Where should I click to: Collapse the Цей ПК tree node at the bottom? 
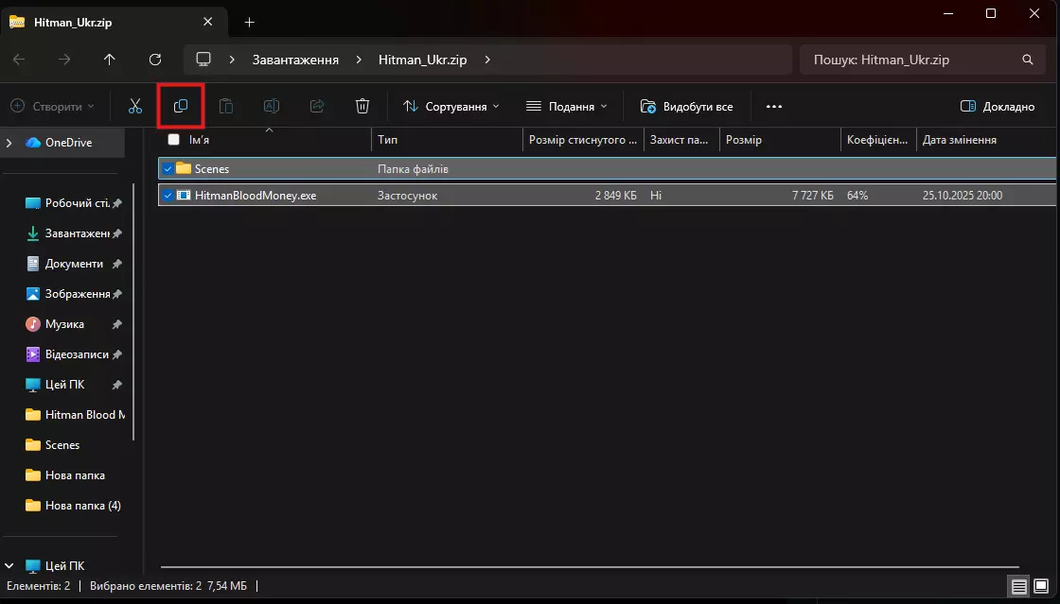click(x=9, y=565)
